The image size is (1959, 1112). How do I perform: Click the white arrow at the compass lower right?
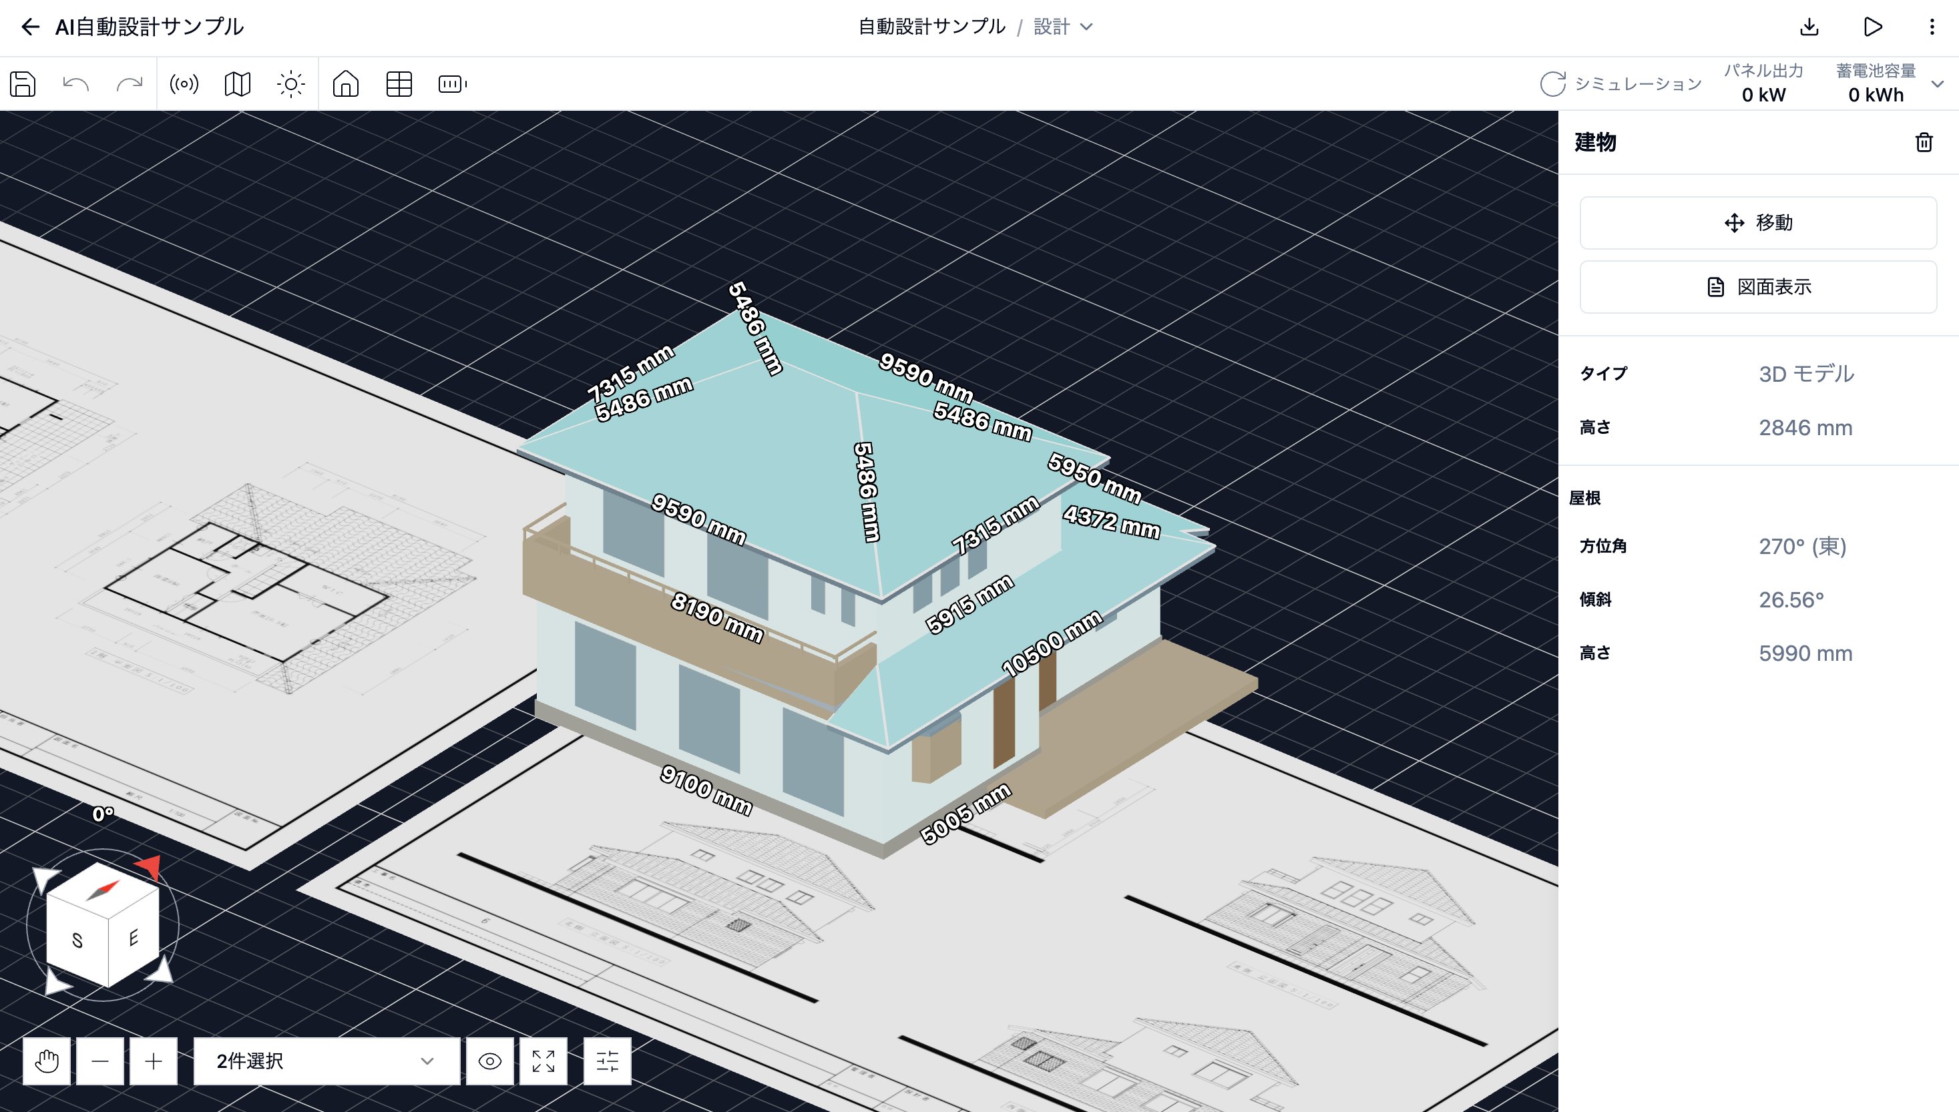pyautogui.click(x=161, y=970)
